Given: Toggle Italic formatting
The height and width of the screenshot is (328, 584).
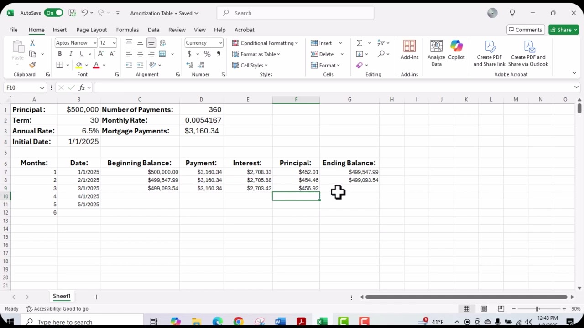Looking at the screenshot, I should pos(71,54).
